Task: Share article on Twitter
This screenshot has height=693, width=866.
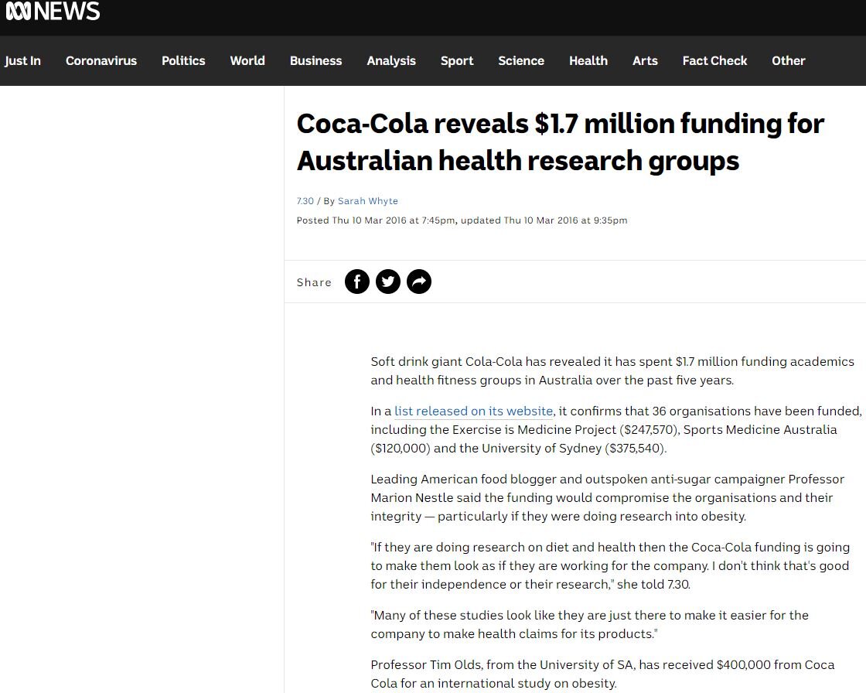Action: 387,282
